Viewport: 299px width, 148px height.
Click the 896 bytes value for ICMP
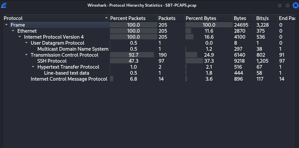238,79
